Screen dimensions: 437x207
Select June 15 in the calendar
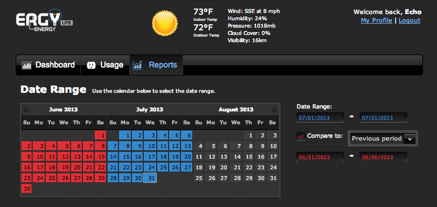point(100,157)
